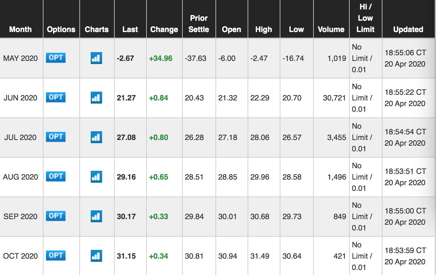The width and height of the screenshot is (436, 275).
Task: Click the Last column header
Action: pos(130,30)
